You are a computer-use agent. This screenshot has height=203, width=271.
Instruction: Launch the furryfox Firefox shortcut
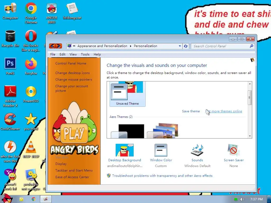pyautogui.click(x=31, y=66)
